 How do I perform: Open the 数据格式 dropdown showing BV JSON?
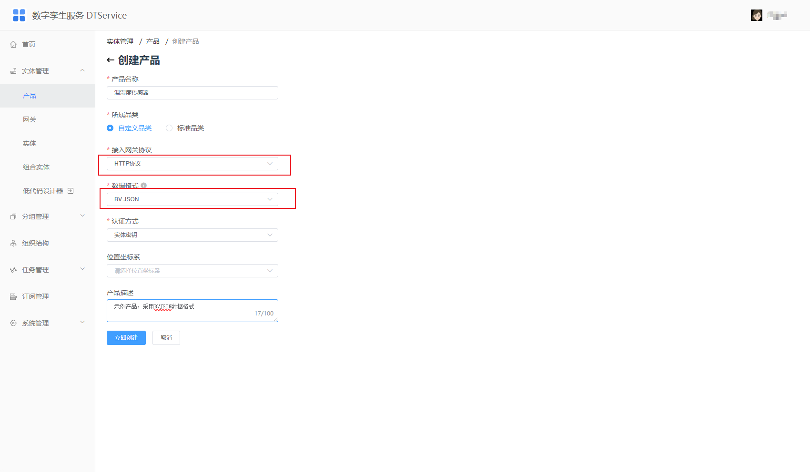pos(192,199)
